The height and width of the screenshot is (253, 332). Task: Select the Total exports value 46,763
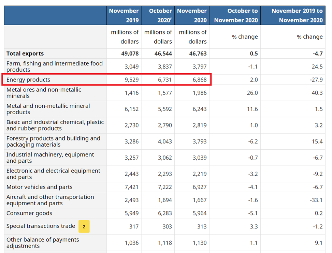click(198, 54)
